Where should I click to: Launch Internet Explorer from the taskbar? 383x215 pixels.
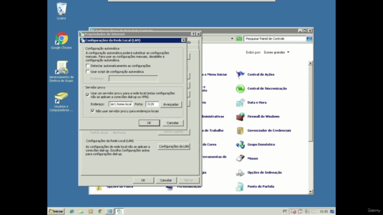[72, 211]
